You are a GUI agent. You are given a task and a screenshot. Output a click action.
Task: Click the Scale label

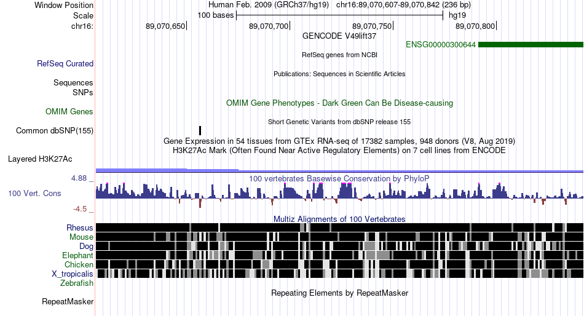(x=84, y=15)
